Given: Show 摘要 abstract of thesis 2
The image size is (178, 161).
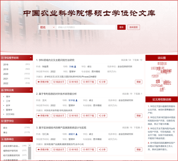Looking at the screenshot, I should point(139,116).
